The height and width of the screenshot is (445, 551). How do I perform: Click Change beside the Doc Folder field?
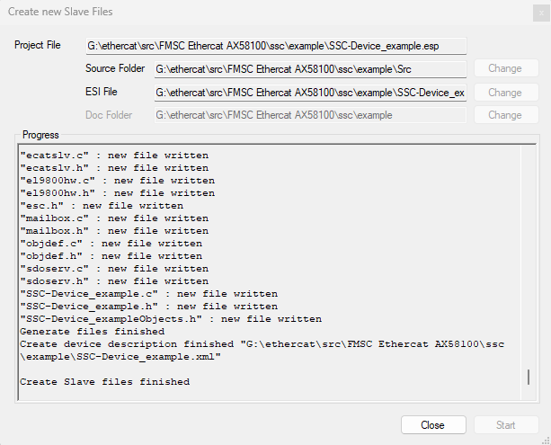click(x=506, y=115)
